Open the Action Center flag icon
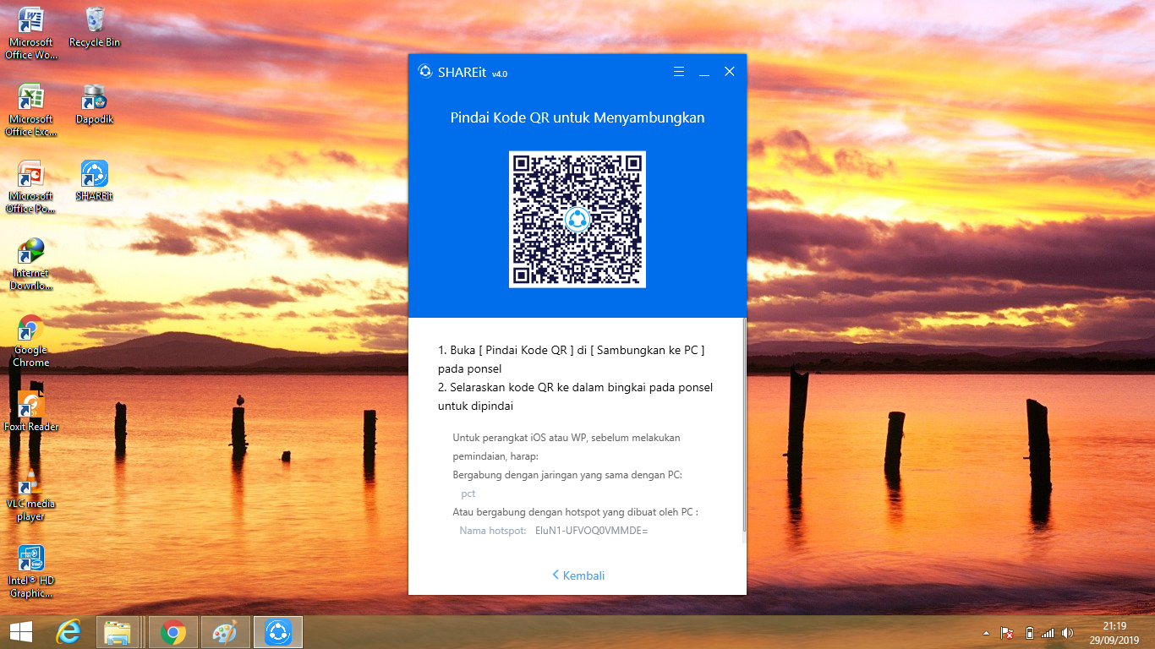This screenshot has height=649, width=1155. point(1006,632)
